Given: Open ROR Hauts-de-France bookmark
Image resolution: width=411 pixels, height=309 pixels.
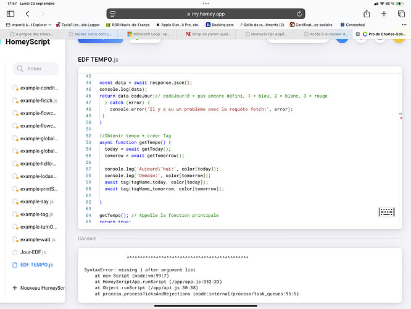Looking at the screenshot, I should tap(128, 25).
